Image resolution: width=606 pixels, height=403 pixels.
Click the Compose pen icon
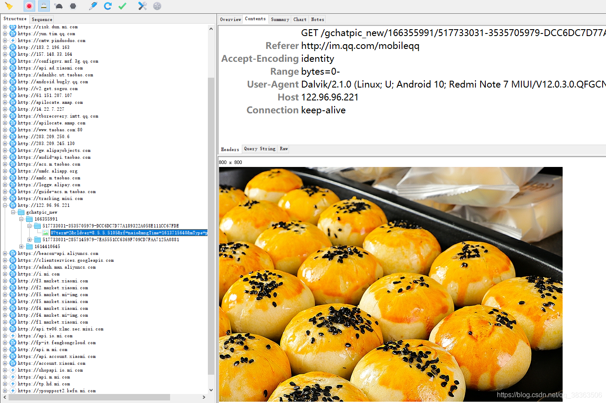[x=93, y=6]
